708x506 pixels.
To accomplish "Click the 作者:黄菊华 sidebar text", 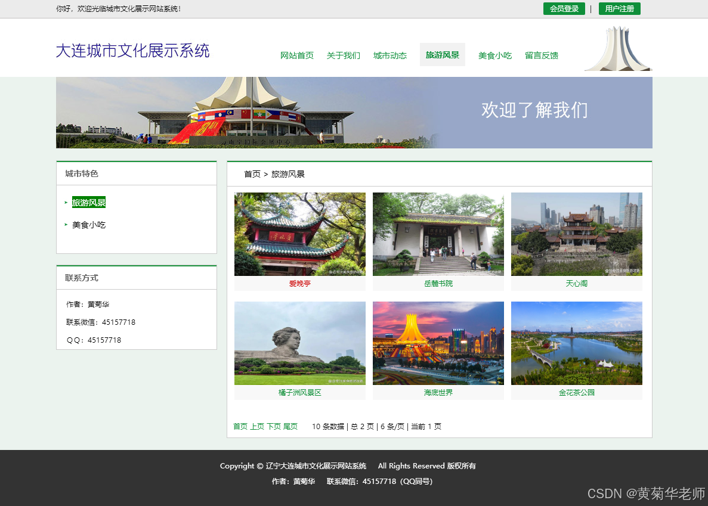I will tap(88, 305).
